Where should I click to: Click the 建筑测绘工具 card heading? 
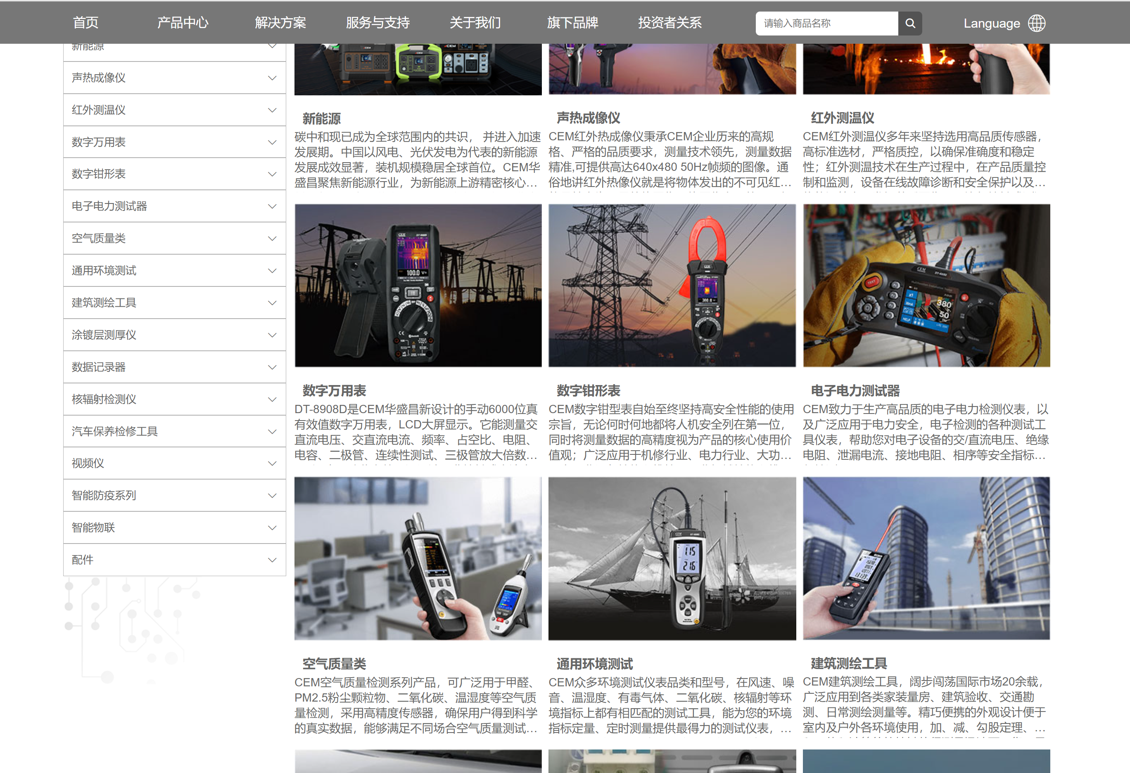(849, 663)
